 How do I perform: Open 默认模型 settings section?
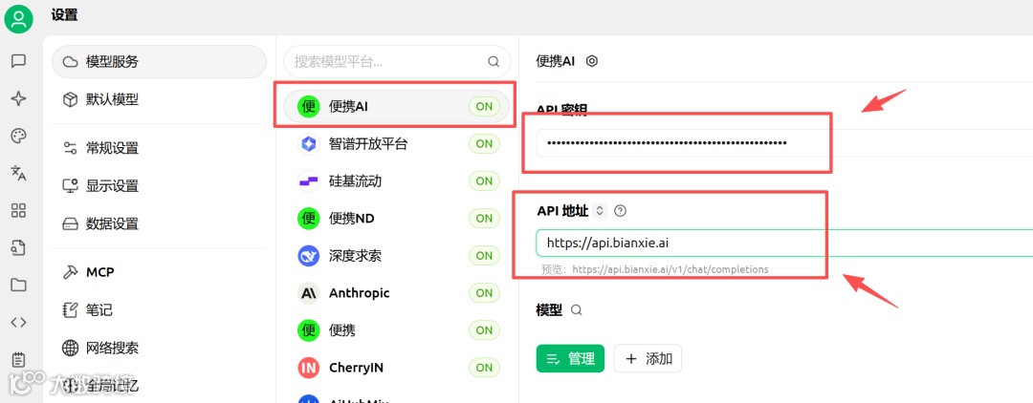coord(159,100)
